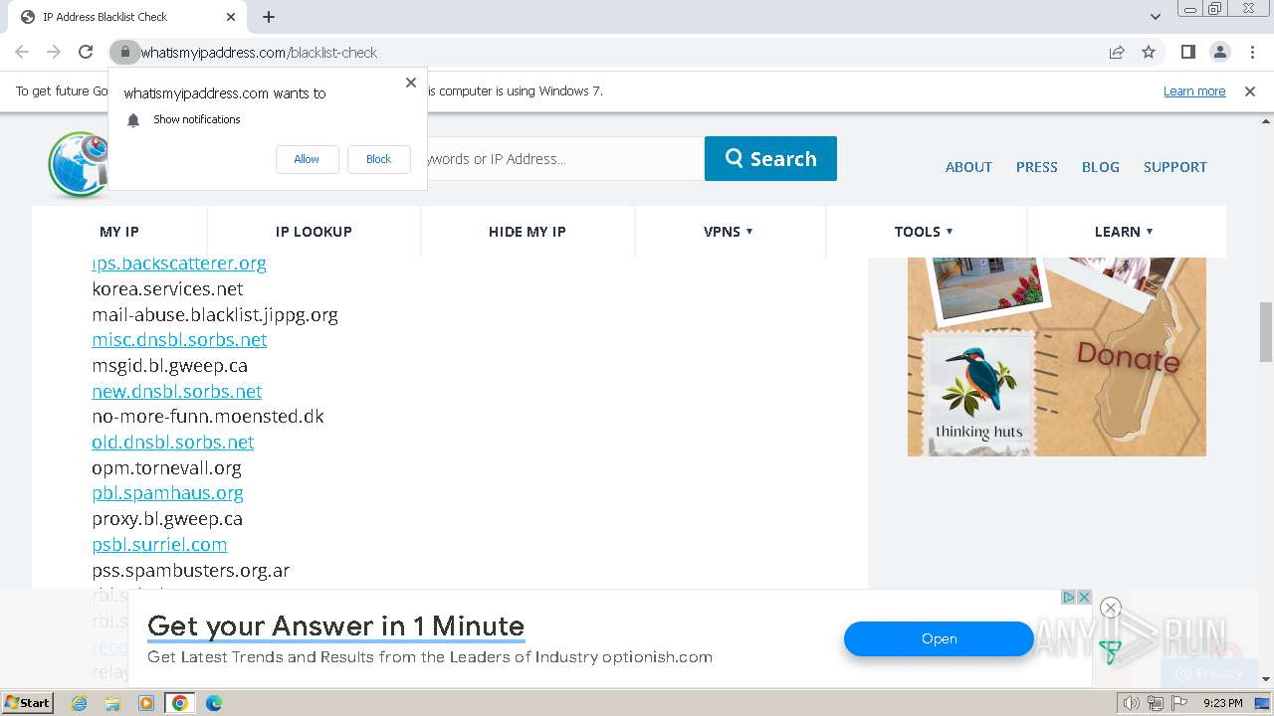Open the BLOG page

tap(1100, 167)
